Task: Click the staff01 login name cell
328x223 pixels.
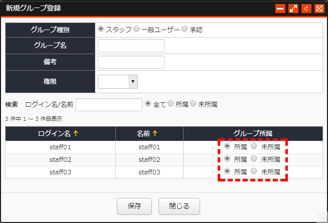Action: pos(61,147)
